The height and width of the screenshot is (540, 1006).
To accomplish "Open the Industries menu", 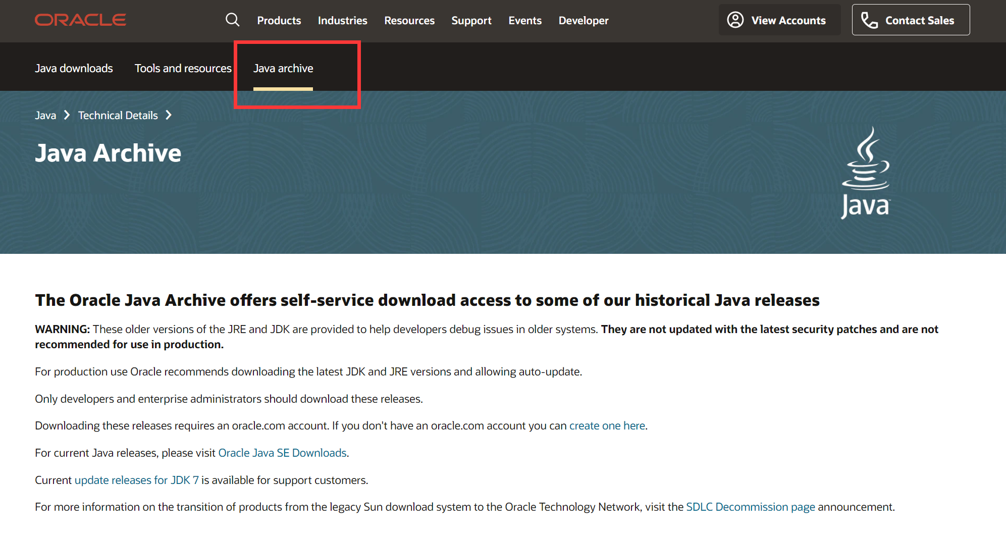I will 343,21.
